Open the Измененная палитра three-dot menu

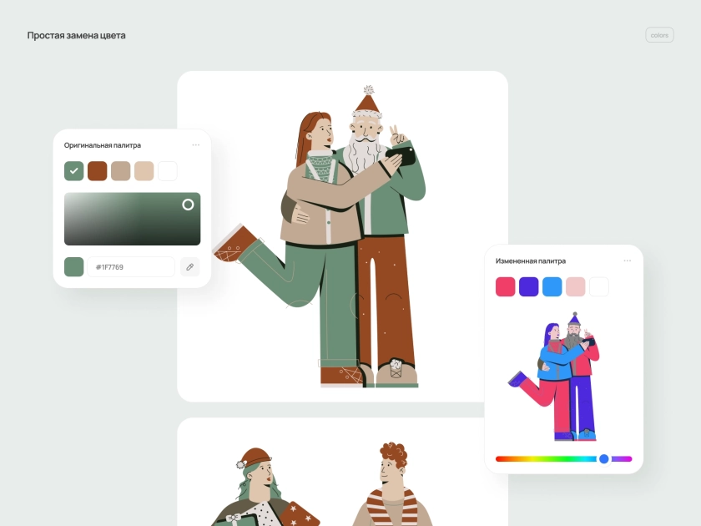point(628,260)
